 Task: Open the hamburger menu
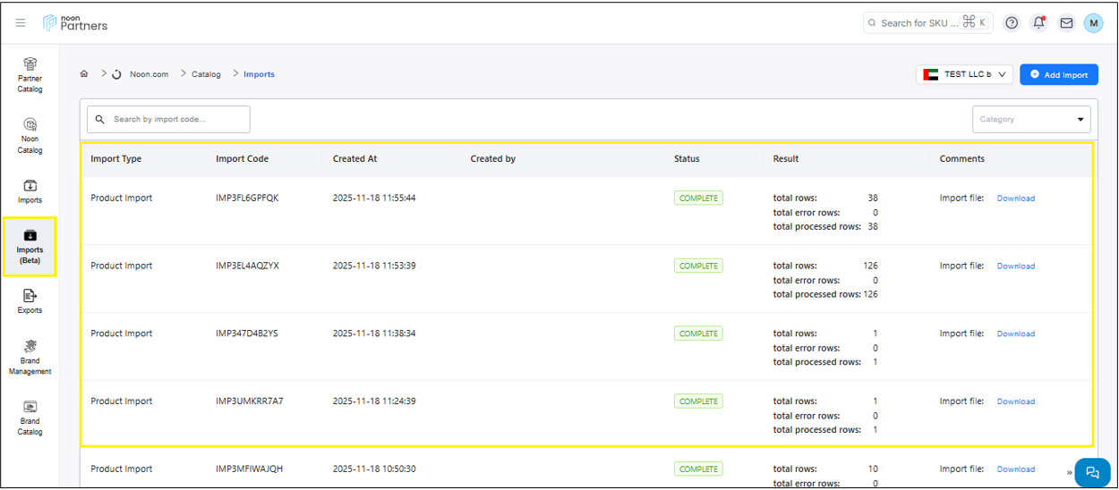tap(21, 23)
